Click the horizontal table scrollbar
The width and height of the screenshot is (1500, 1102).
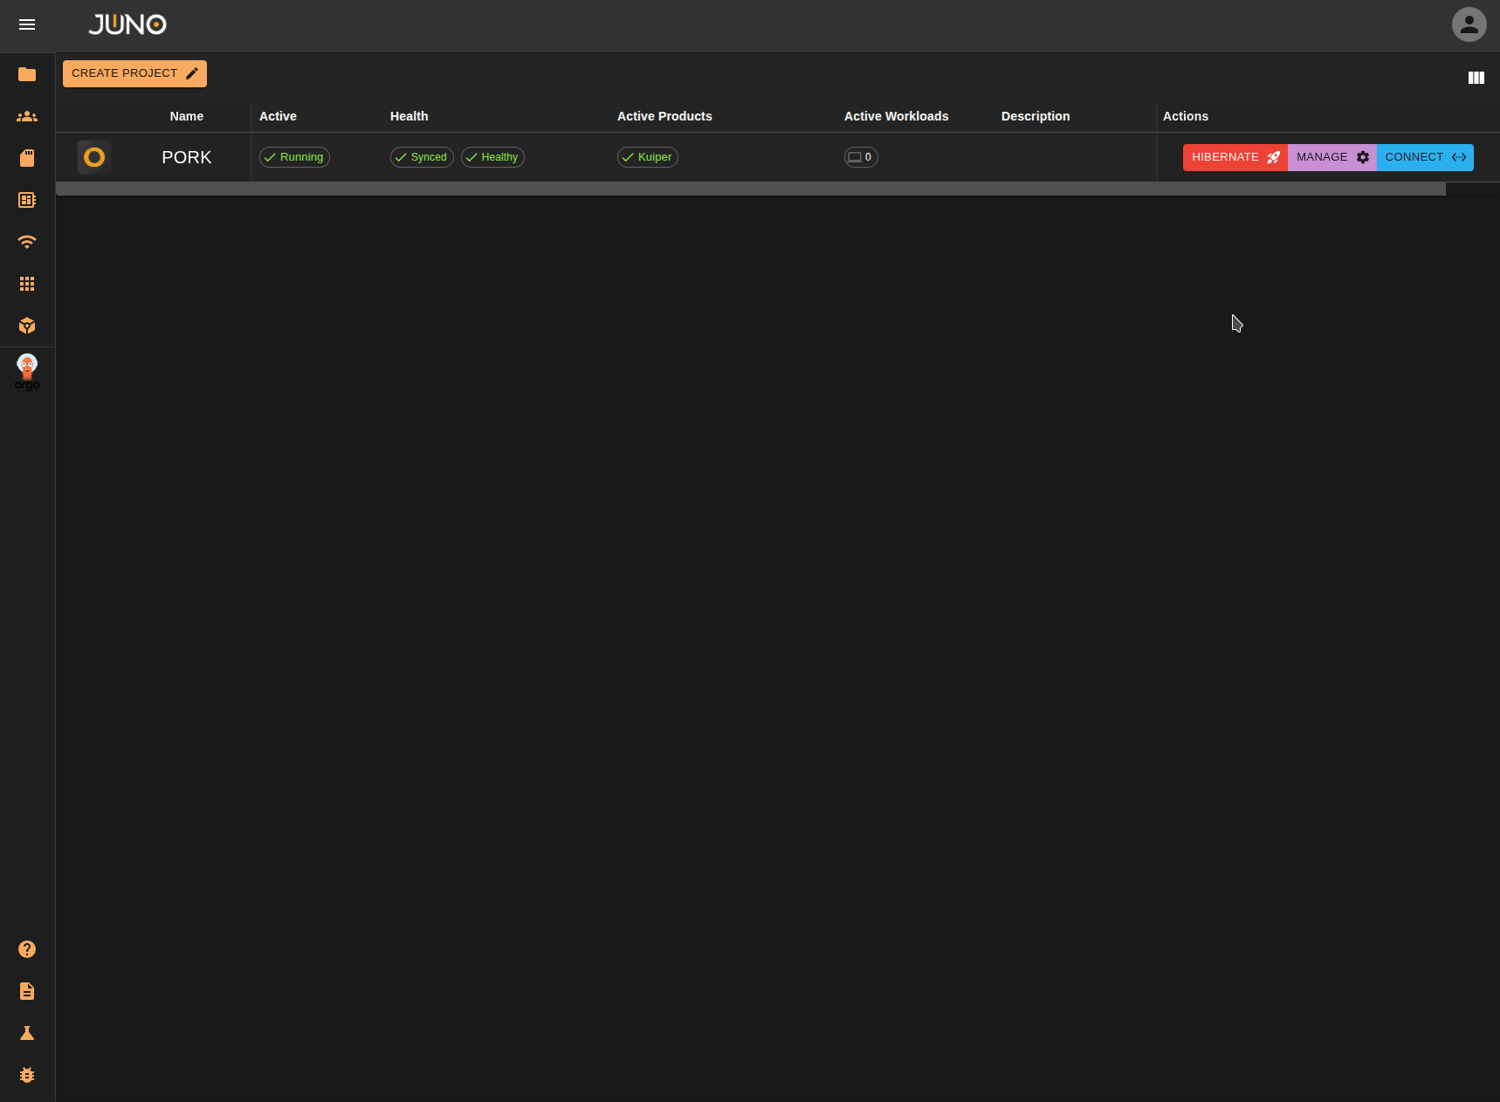750,189
